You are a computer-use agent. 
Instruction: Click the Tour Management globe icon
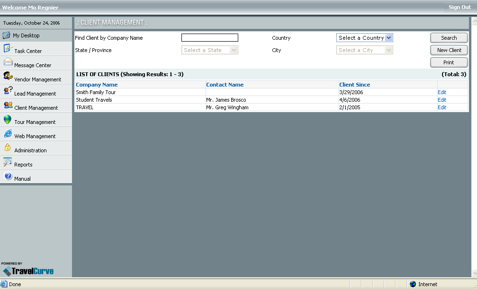(x=8, y=119)
